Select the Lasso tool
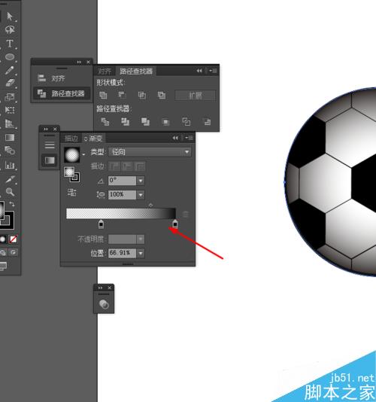The width and height of the screenshot is (376, 402). tap(10, 30)
